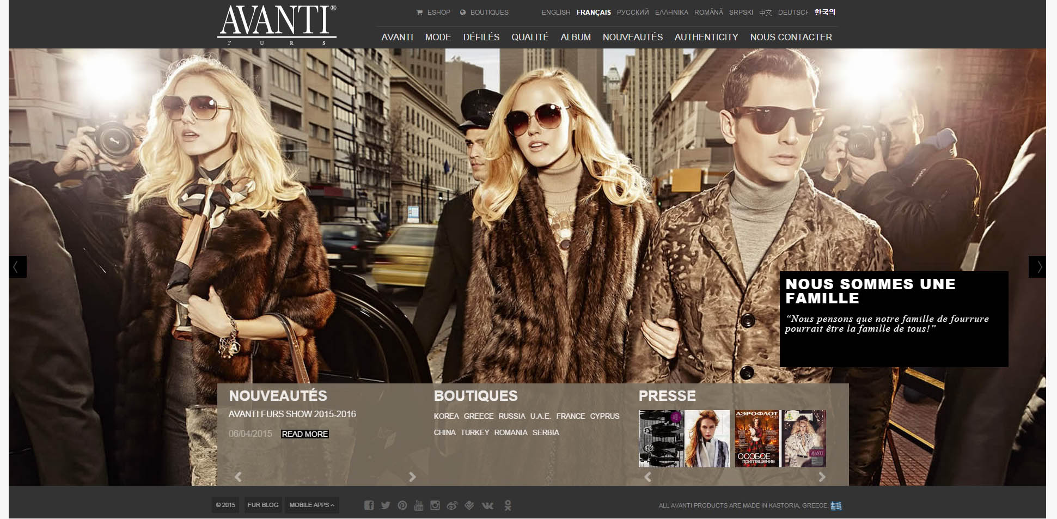Show next Presse magazine covers

[822, 477]
